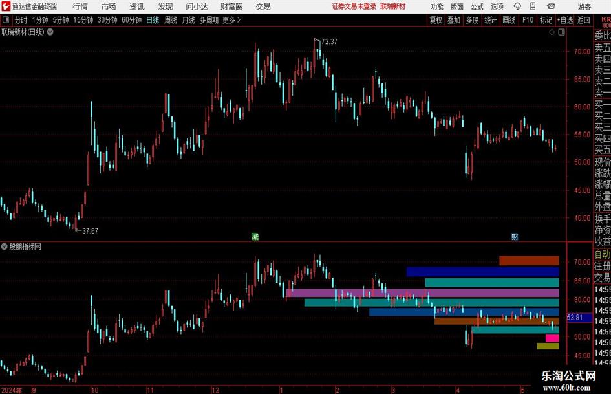Click the green 减 marker on chart
The image size is (611, 394).
[255, 236]
